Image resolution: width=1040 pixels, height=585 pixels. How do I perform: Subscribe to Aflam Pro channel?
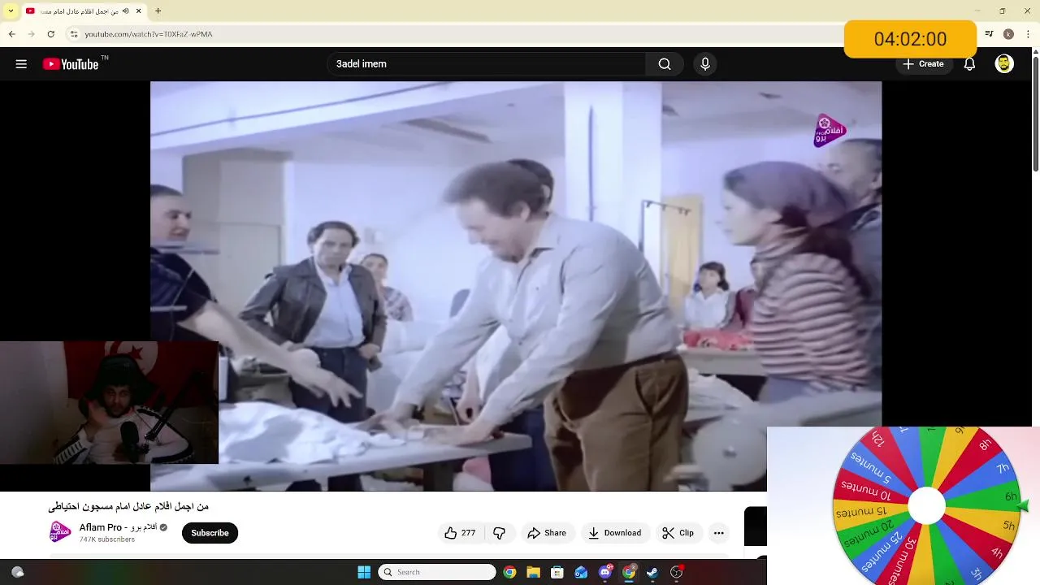click(x=210, y=533)
